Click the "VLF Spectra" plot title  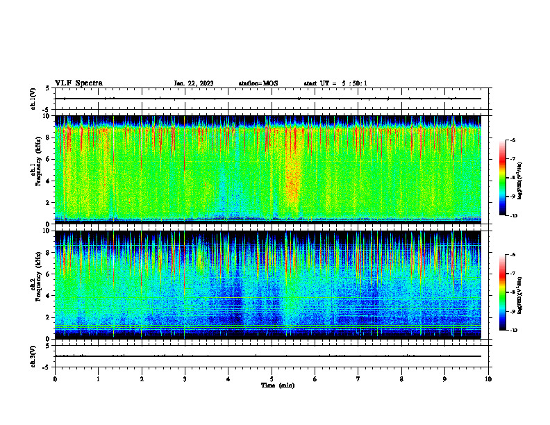pos(78,83)
